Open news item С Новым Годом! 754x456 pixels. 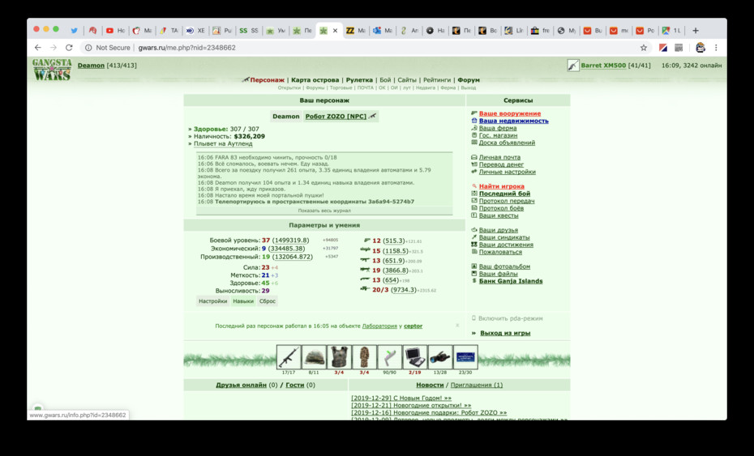click(401, 398)
